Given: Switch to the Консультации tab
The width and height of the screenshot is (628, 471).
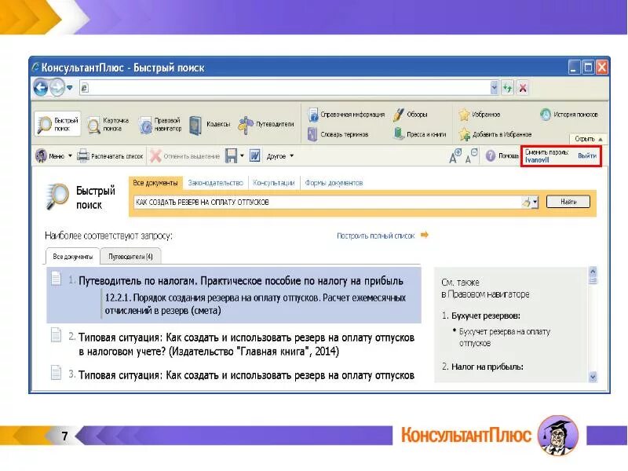Looking at the screenshot, I should tap(274, 183).
